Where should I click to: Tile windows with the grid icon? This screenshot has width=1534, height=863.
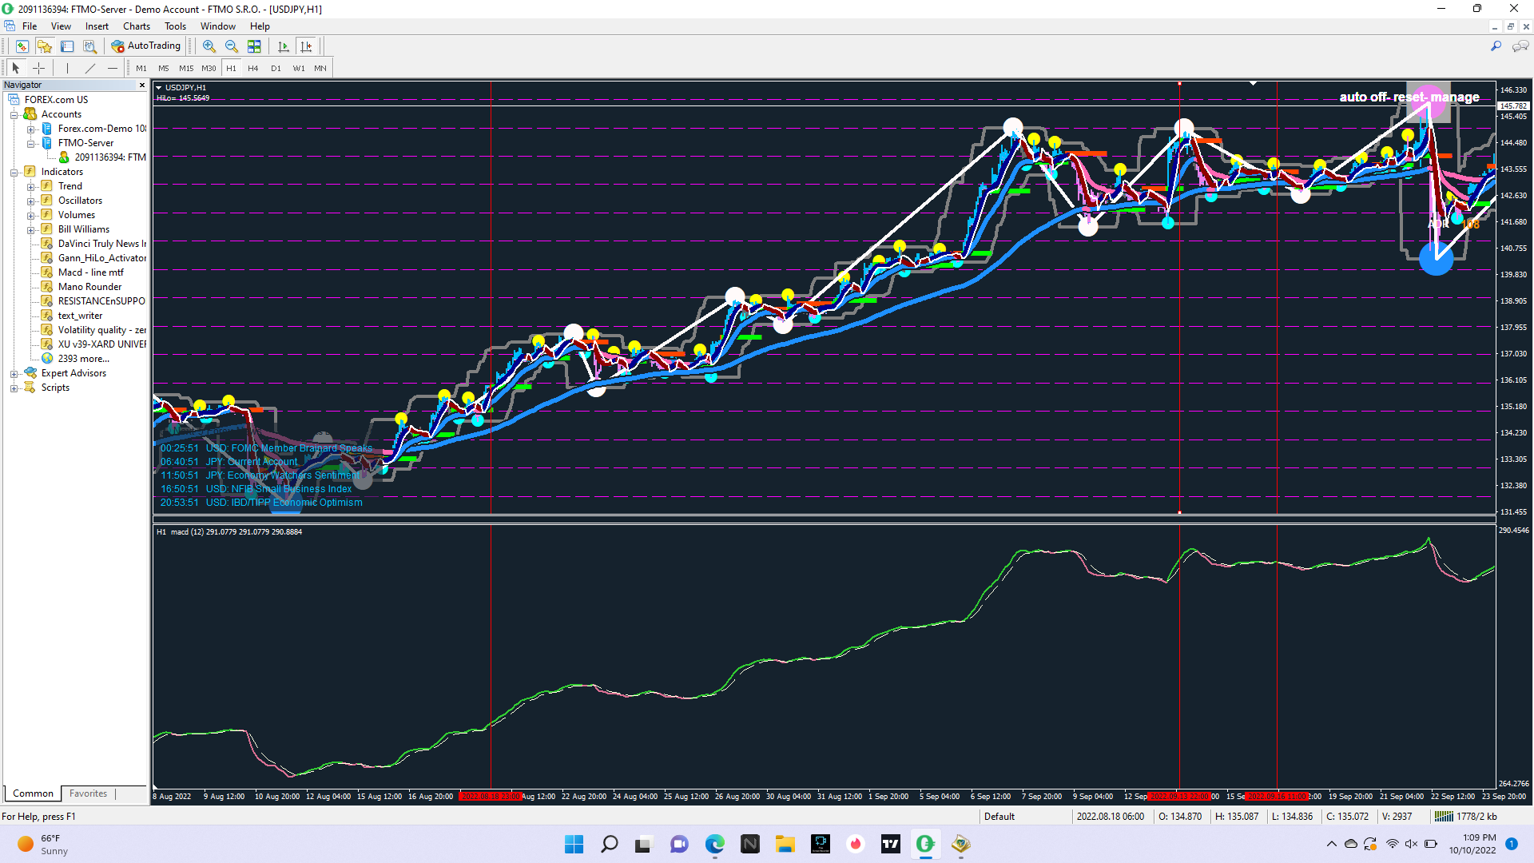tap(254, 46)
